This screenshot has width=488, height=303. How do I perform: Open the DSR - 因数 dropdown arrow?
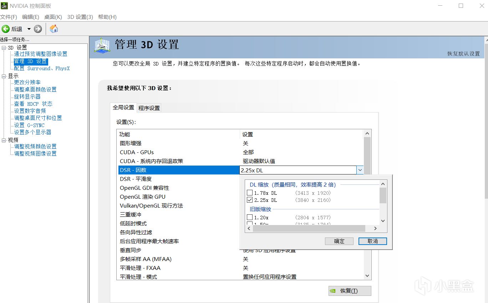(360, 170)
